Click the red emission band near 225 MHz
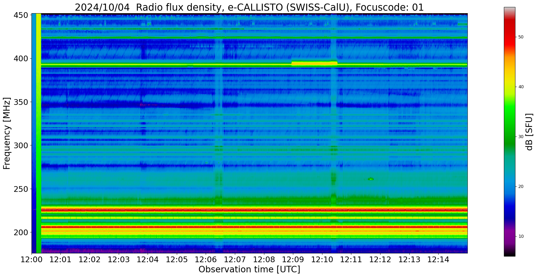 [x=254, y=210]
